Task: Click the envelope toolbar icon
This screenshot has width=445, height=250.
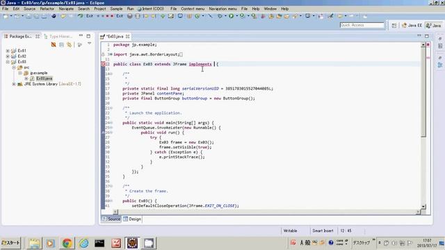Action: coord(170,16)
